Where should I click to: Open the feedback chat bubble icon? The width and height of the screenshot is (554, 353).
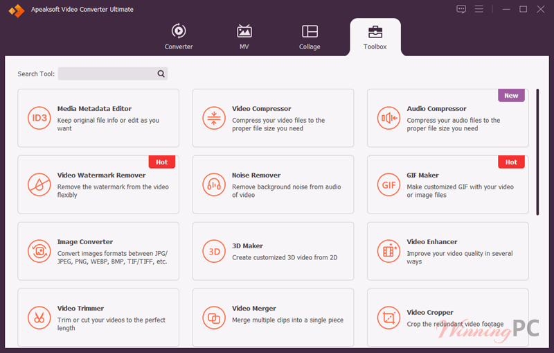(x=461, y=9)
